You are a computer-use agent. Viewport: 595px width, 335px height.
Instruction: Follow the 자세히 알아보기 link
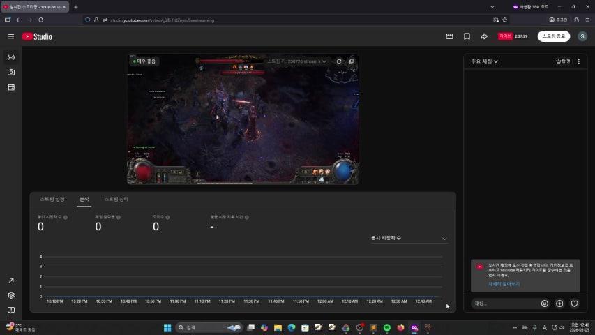[504, 285]
